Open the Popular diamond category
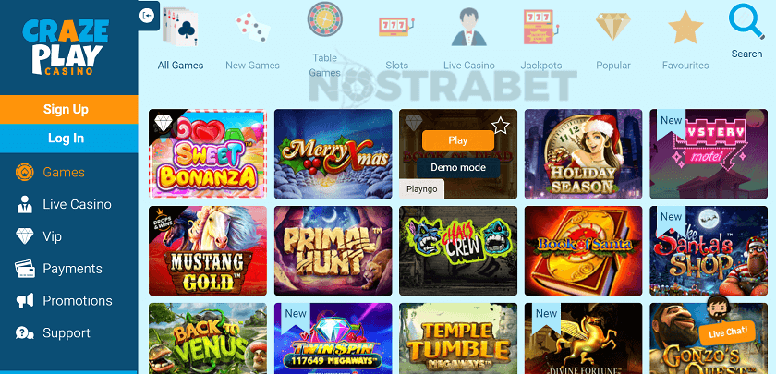This screenshot has width=776, height=374. (613, 26)
